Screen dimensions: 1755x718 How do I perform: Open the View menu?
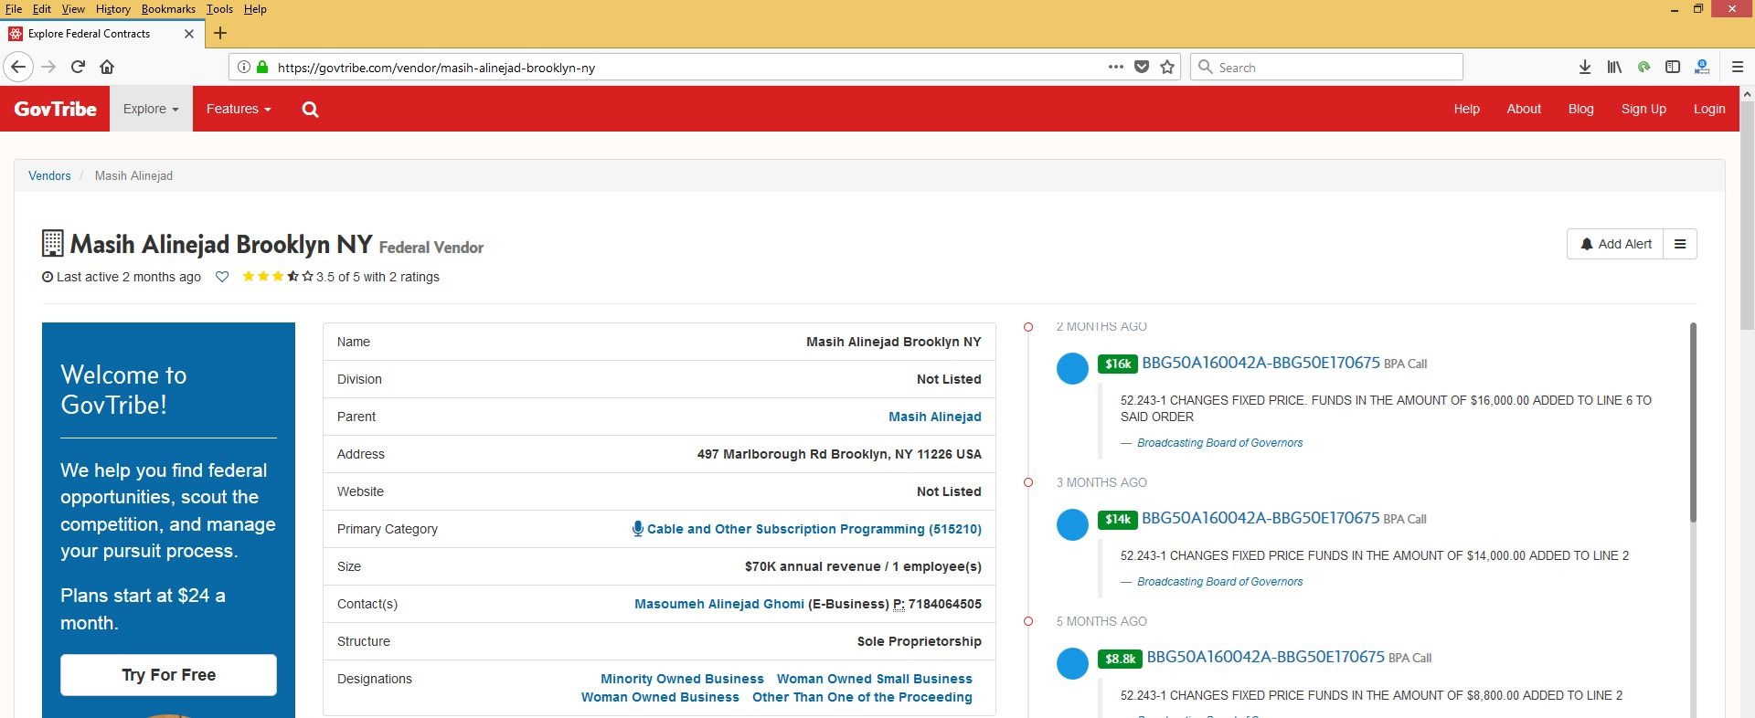[73, 9]
